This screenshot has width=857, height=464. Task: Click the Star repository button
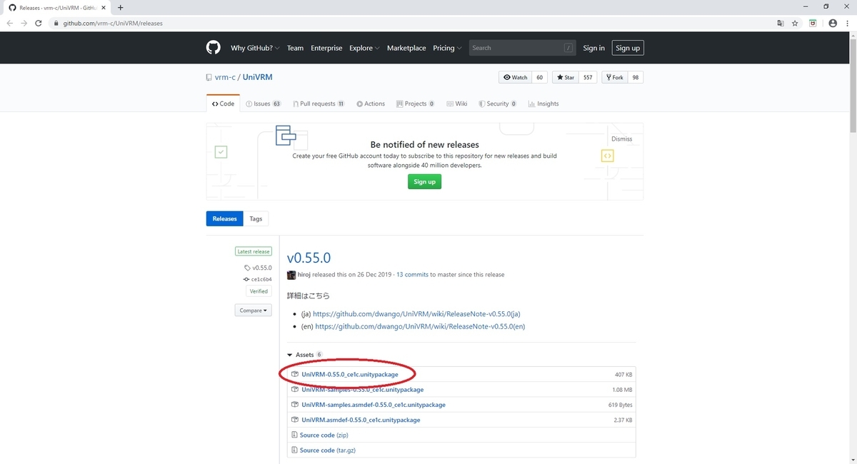point(567,77)
